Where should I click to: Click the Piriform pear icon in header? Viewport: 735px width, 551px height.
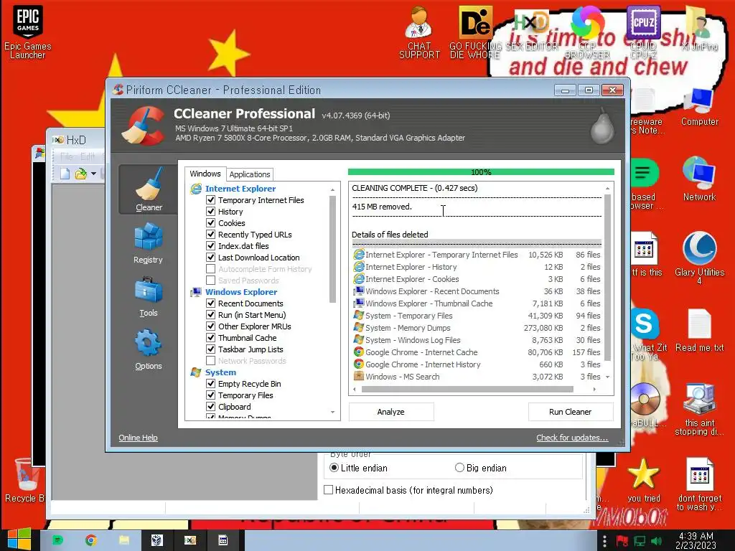(602, 126)
